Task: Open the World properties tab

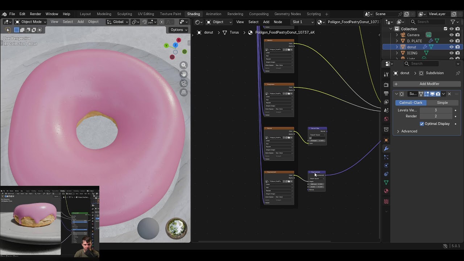Action: click(x=386, y=119)
